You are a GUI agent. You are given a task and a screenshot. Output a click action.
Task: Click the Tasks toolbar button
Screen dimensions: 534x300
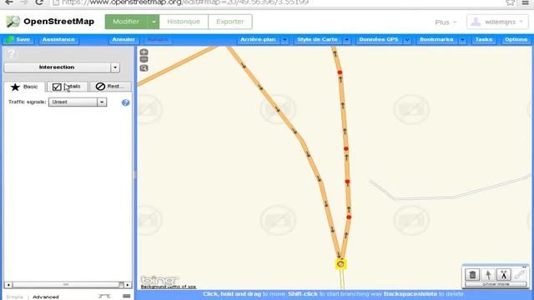[484, 39]
